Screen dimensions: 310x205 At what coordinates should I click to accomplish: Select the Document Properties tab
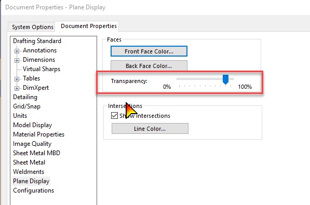(x=89, y=26)
